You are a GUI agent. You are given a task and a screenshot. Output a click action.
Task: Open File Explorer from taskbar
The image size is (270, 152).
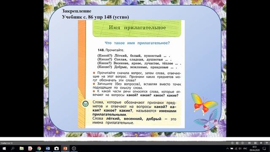[x=22, y=149]
